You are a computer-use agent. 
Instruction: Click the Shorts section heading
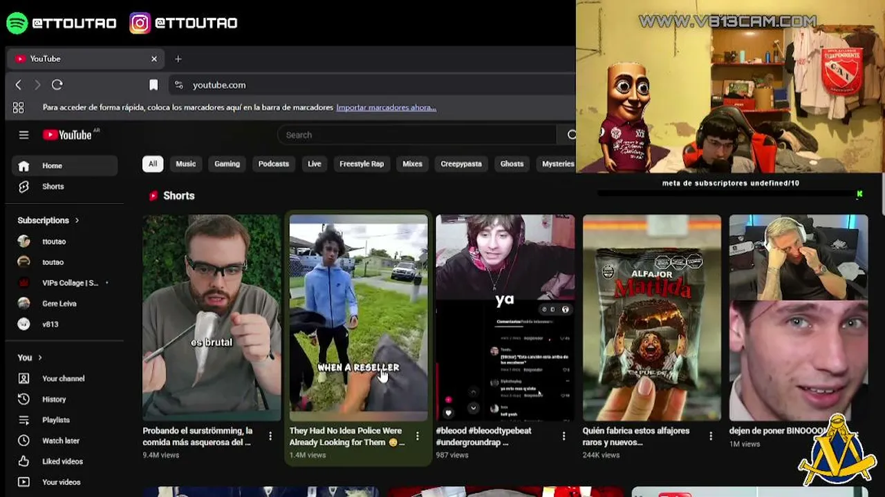(178, 196)
